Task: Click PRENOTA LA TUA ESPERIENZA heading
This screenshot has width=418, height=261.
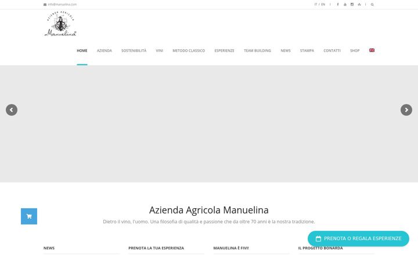Action: [x=156, y=248]
